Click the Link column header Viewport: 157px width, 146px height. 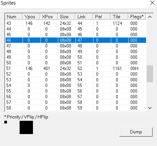coord(84,17)
